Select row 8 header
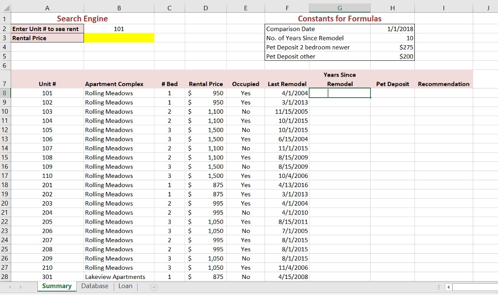 tap(4, 93)
